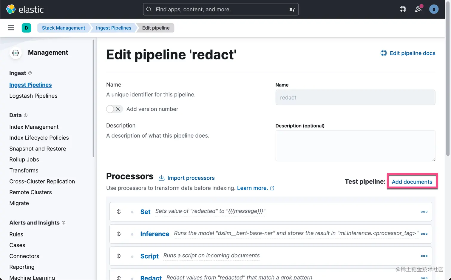The width and height of the screenshot is (451, 280).
Task: Open Inference processor more actions menu
Action: (424, 234)
